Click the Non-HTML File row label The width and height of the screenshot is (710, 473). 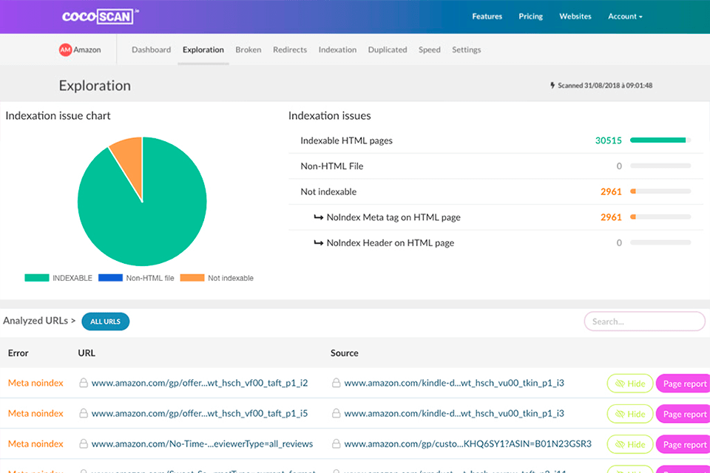click(x=332, y=166)
